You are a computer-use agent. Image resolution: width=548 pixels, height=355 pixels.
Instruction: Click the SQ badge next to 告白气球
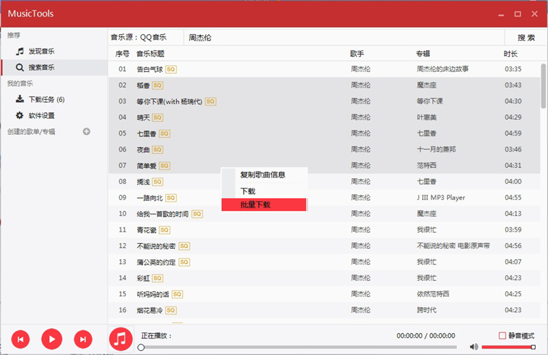(x=171, y=69)
